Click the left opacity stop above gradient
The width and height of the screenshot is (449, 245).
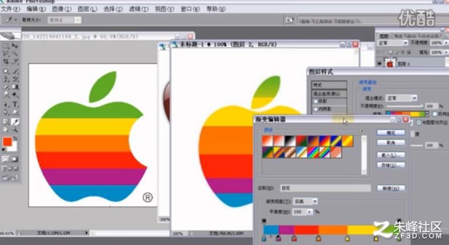pos(264,221)
